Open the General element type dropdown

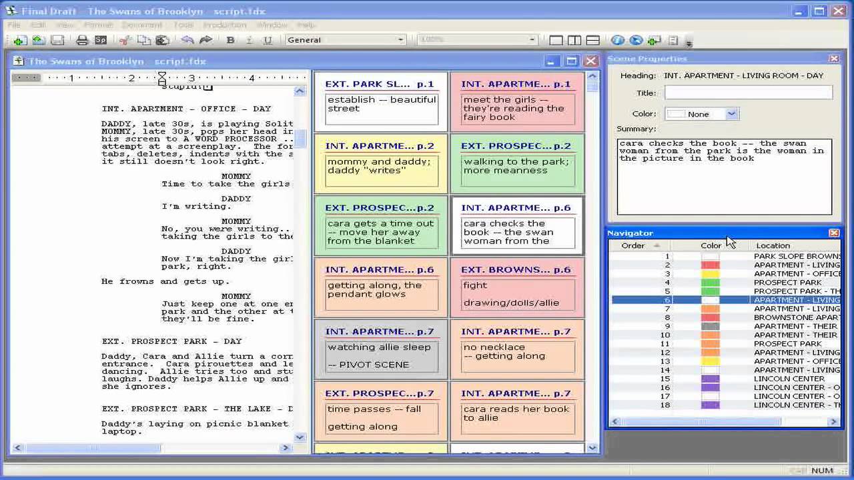point(400,40)
